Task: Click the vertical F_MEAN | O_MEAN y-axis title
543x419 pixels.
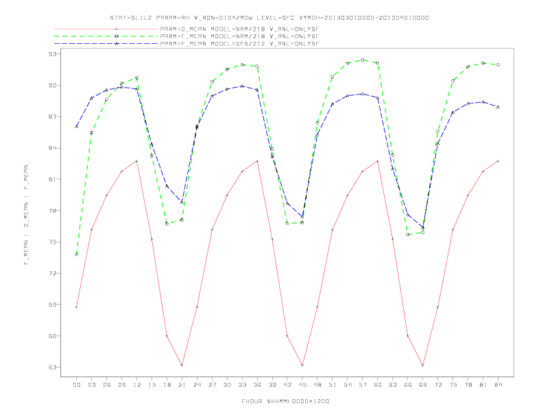Action: click(26, 215)
